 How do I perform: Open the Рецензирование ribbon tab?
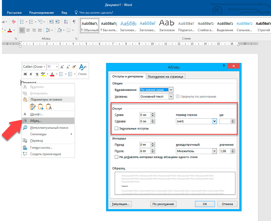tap(41, 13)
